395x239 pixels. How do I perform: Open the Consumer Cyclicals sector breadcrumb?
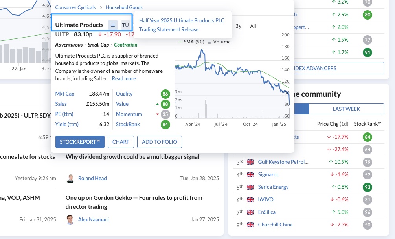point(75,7)
